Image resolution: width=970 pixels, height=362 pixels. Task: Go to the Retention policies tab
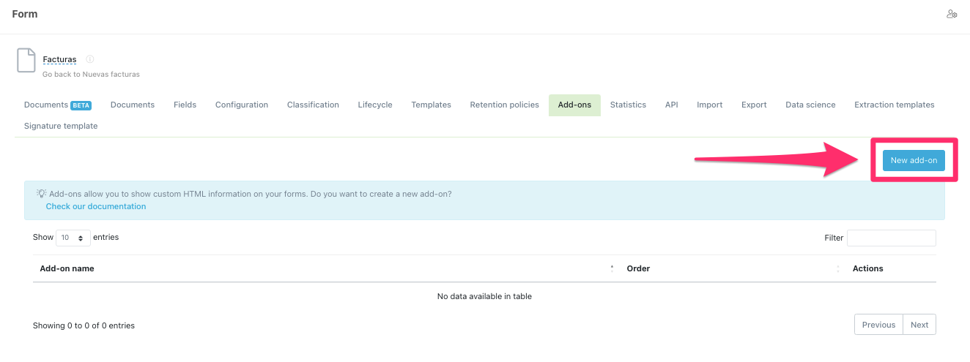(504, 105)
